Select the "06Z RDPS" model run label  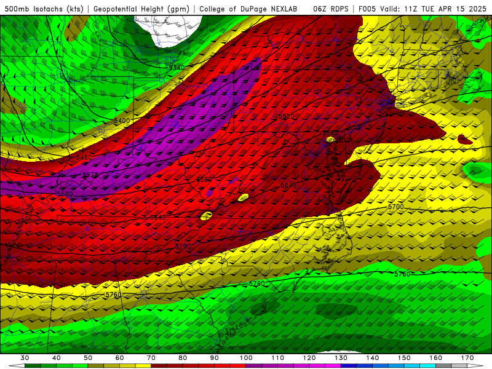point(331,9)
